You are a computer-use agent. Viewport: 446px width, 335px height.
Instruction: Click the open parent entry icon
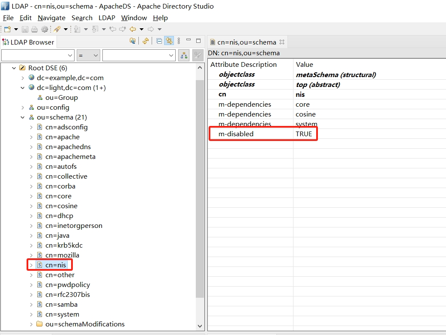(133, 41)
